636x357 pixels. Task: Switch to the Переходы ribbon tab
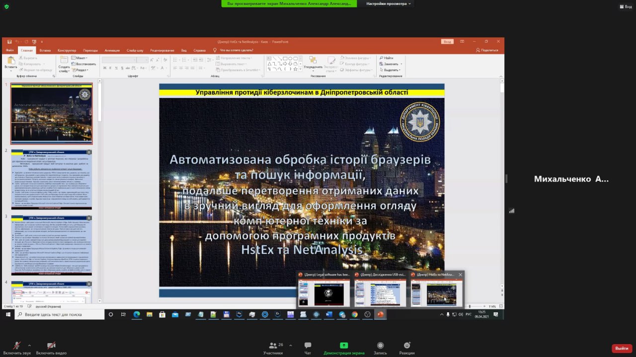[x=90, y=50]
